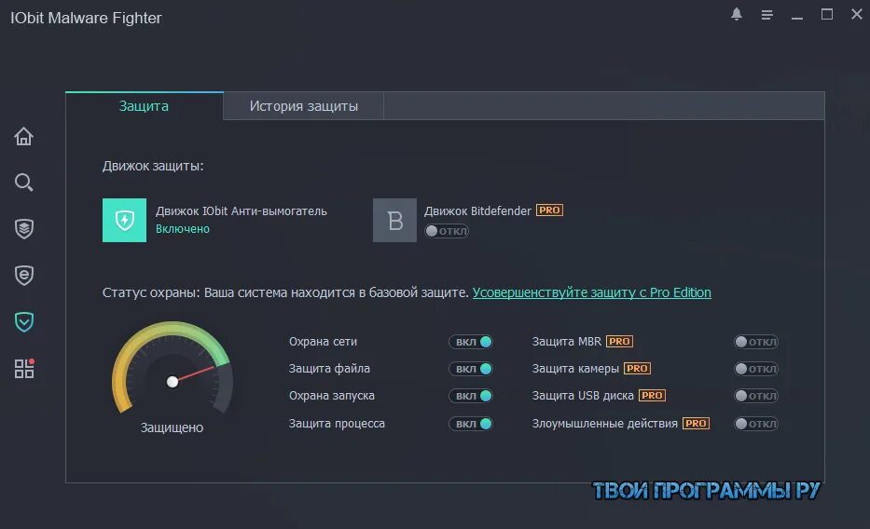Click the Защита файла label
The height and width of the screenshot is (529, 870).
coord(329,369)
